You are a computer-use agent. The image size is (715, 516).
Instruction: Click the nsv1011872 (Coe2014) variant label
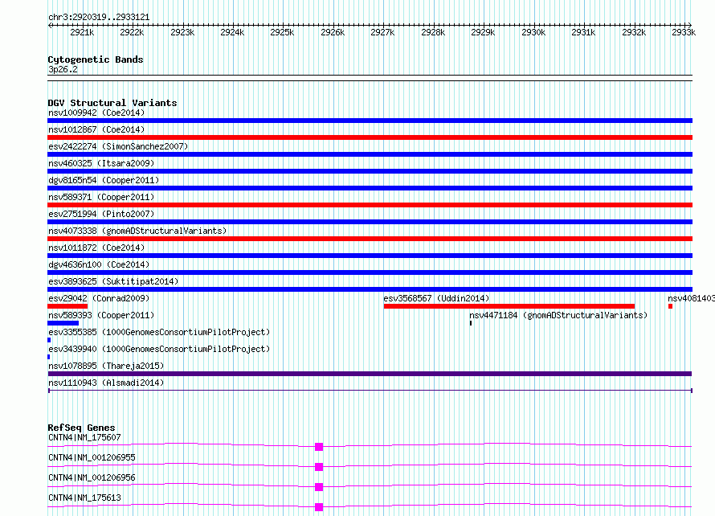click(x=96, y=248)
